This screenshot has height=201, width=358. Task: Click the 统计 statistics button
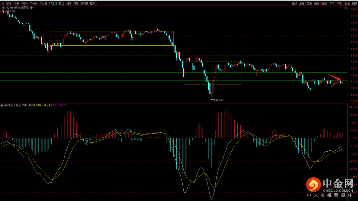317,3
